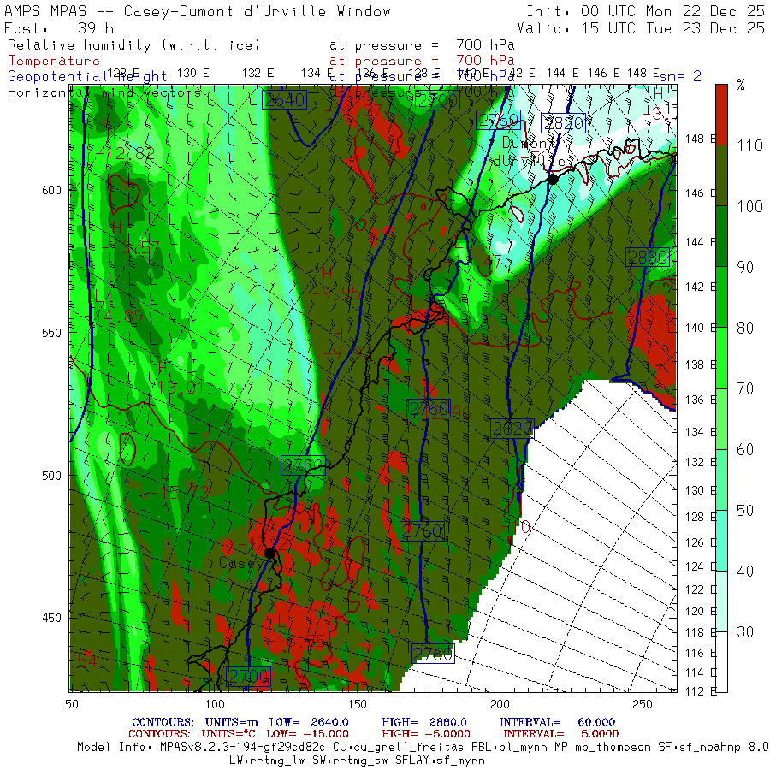Click the red 'LOW= -15.000' footer value
The image size is (770, 770).
click(x=307, y=734)
